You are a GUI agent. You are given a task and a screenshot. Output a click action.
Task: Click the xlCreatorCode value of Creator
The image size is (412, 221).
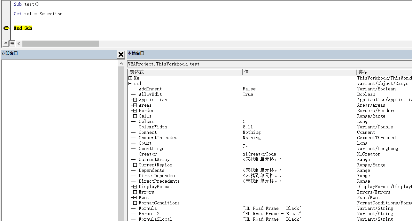tap(259, 154)
